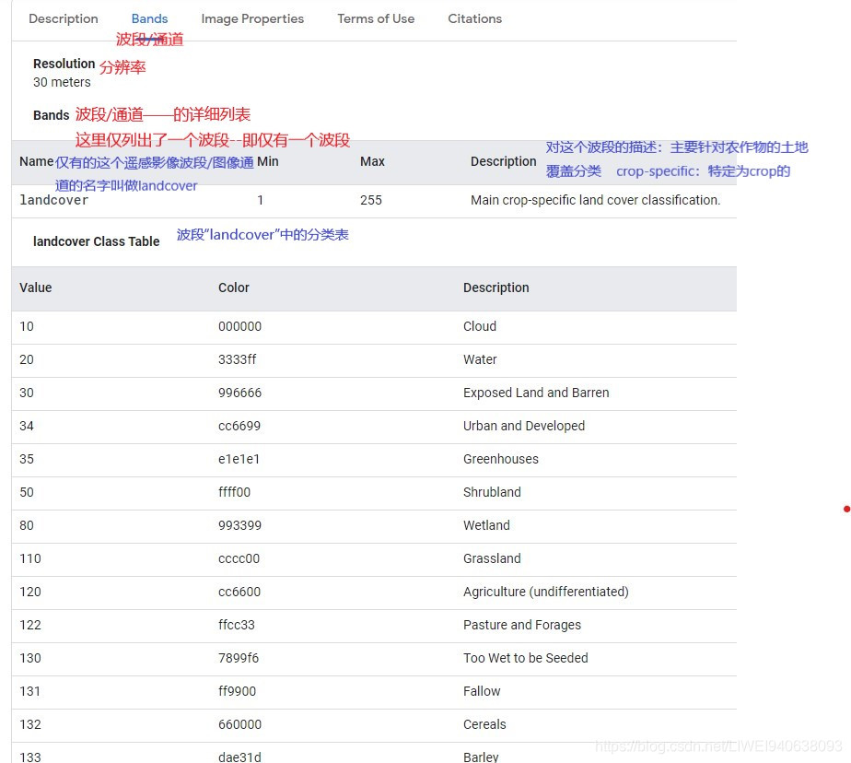Switch to the Bands tab
The height and width of the screenshot is (763, 851).
150,19
